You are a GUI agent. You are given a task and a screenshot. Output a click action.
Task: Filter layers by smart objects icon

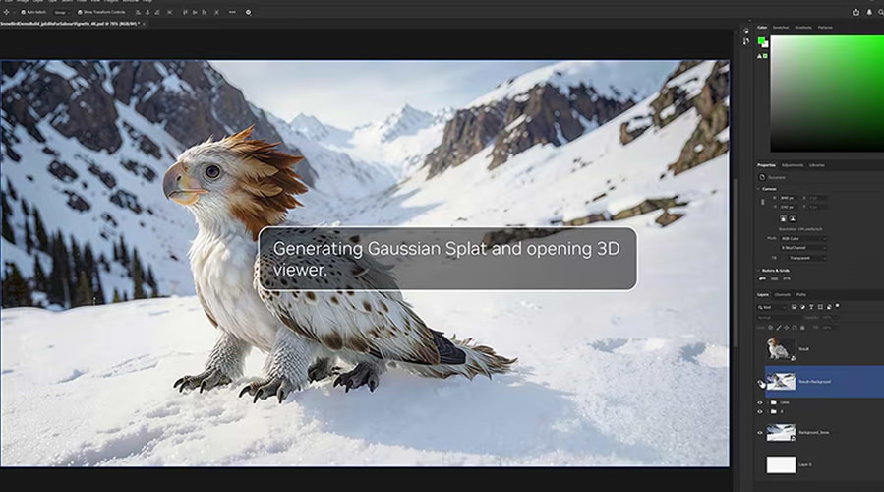coord(829,307)
